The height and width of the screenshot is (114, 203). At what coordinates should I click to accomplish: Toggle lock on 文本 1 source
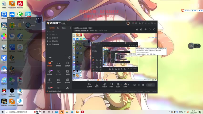tap(50, 38)
